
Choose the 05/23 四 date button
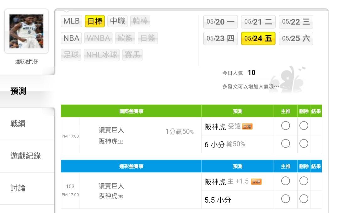[x=220, y=38]
